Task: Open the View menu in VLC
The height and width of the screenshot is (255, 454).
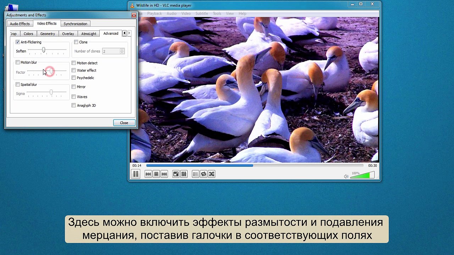Action: [x=230, y=13]
